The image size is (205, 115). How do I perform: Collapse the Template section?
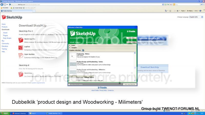[69, 48]
